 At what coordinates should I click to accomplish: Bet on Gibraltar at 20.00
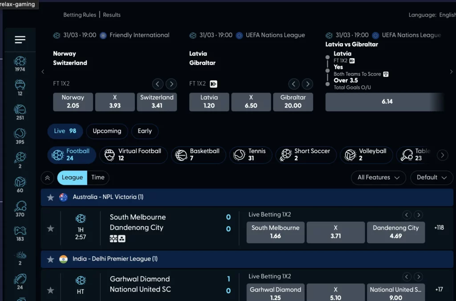pos(293,102)
